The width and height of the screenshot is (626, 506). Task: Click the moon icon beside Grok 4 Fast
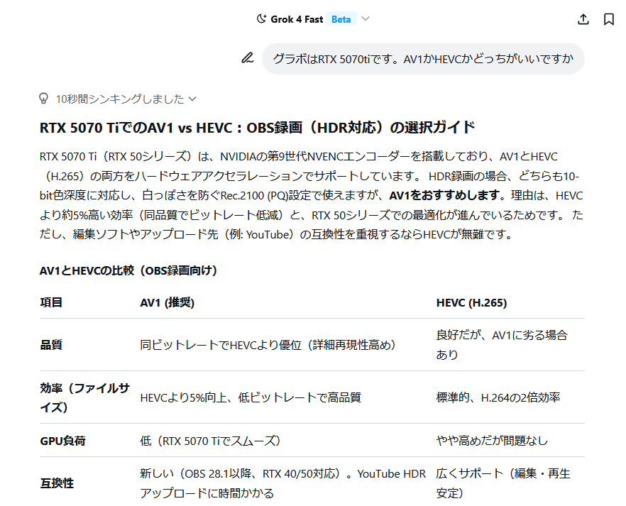click(261, 19)
